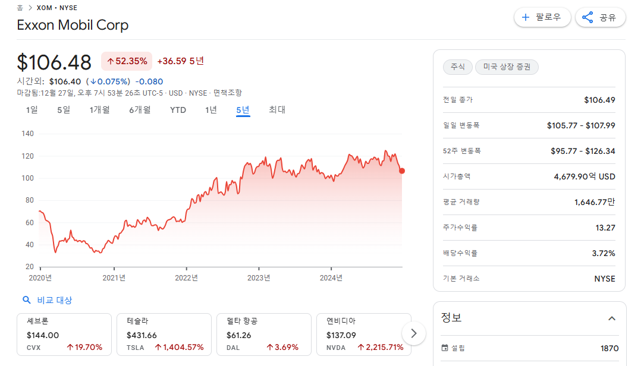
Task: Click the Exxon Mobil Corp title
Action: [73, 25]
